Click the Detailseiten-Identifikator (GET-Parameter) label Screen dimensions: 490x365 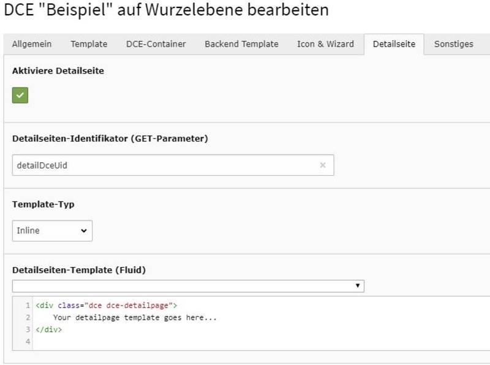pyautogui.click(x=110, y=138)
